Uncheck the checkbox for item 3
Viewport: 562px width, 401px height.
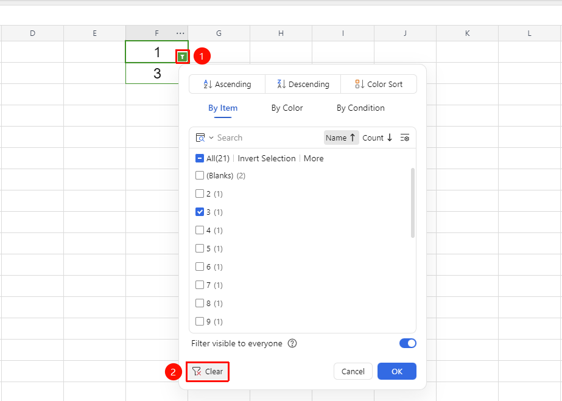click(200, 212)
